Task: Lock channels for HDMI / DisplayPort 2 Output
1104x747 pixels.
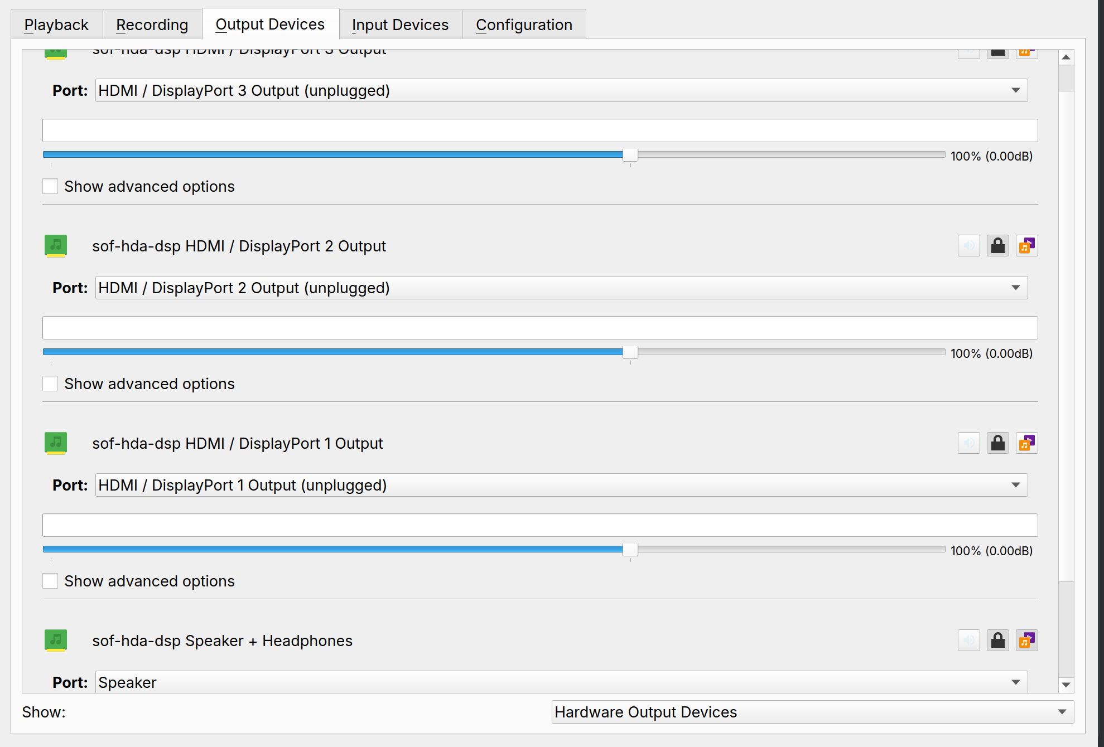Action: coord(998,246)
